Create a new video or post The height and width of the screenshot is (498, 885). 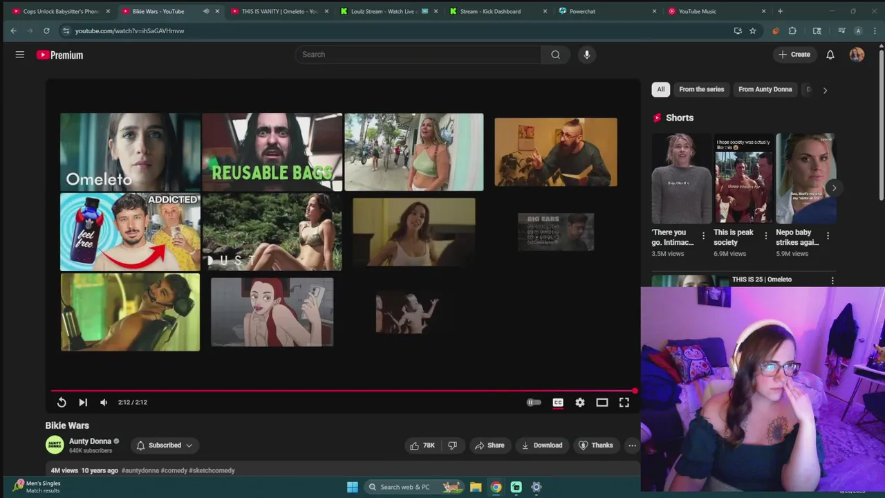point(794,55)
